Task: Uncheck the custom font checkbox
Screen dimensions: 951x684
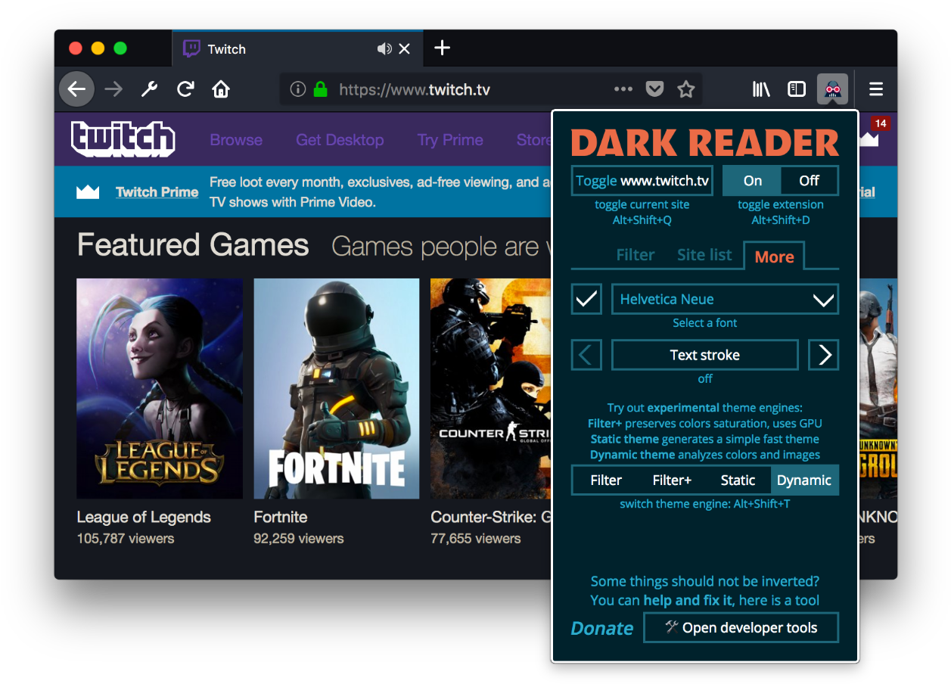Action: (x=586, y=299)
